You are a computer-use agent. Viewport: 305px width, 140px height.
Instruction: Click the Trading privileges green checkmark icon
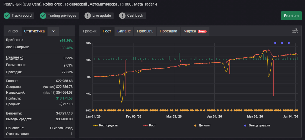point(43,16)
